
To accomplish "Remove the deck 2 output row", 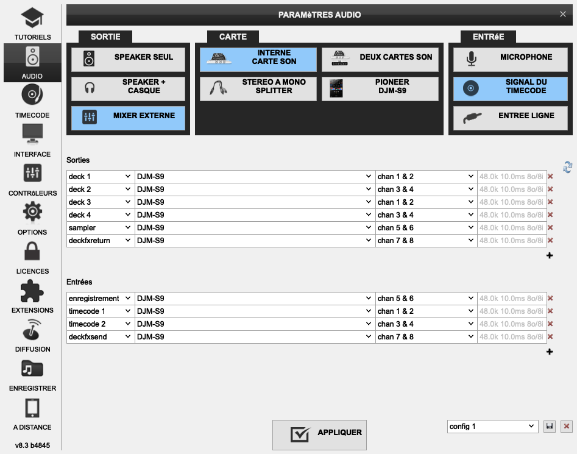I will click(x=550, y=189).
